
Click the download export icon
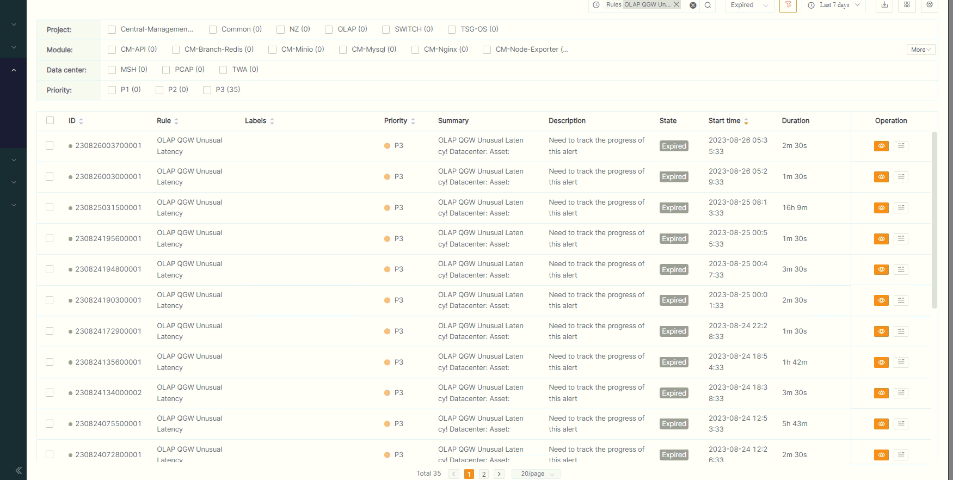tap(884, 5)
